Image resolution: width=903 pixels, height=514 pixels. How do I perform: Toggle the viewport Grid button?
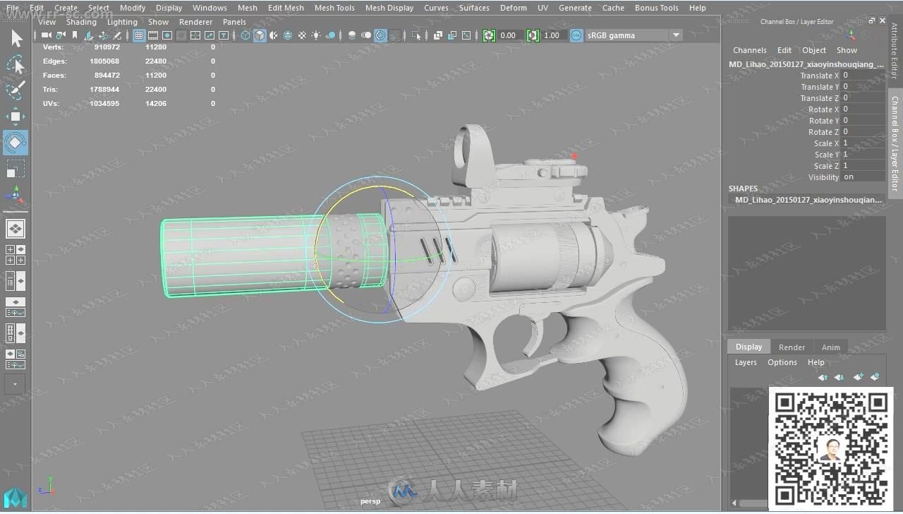(x=138, y=35)
